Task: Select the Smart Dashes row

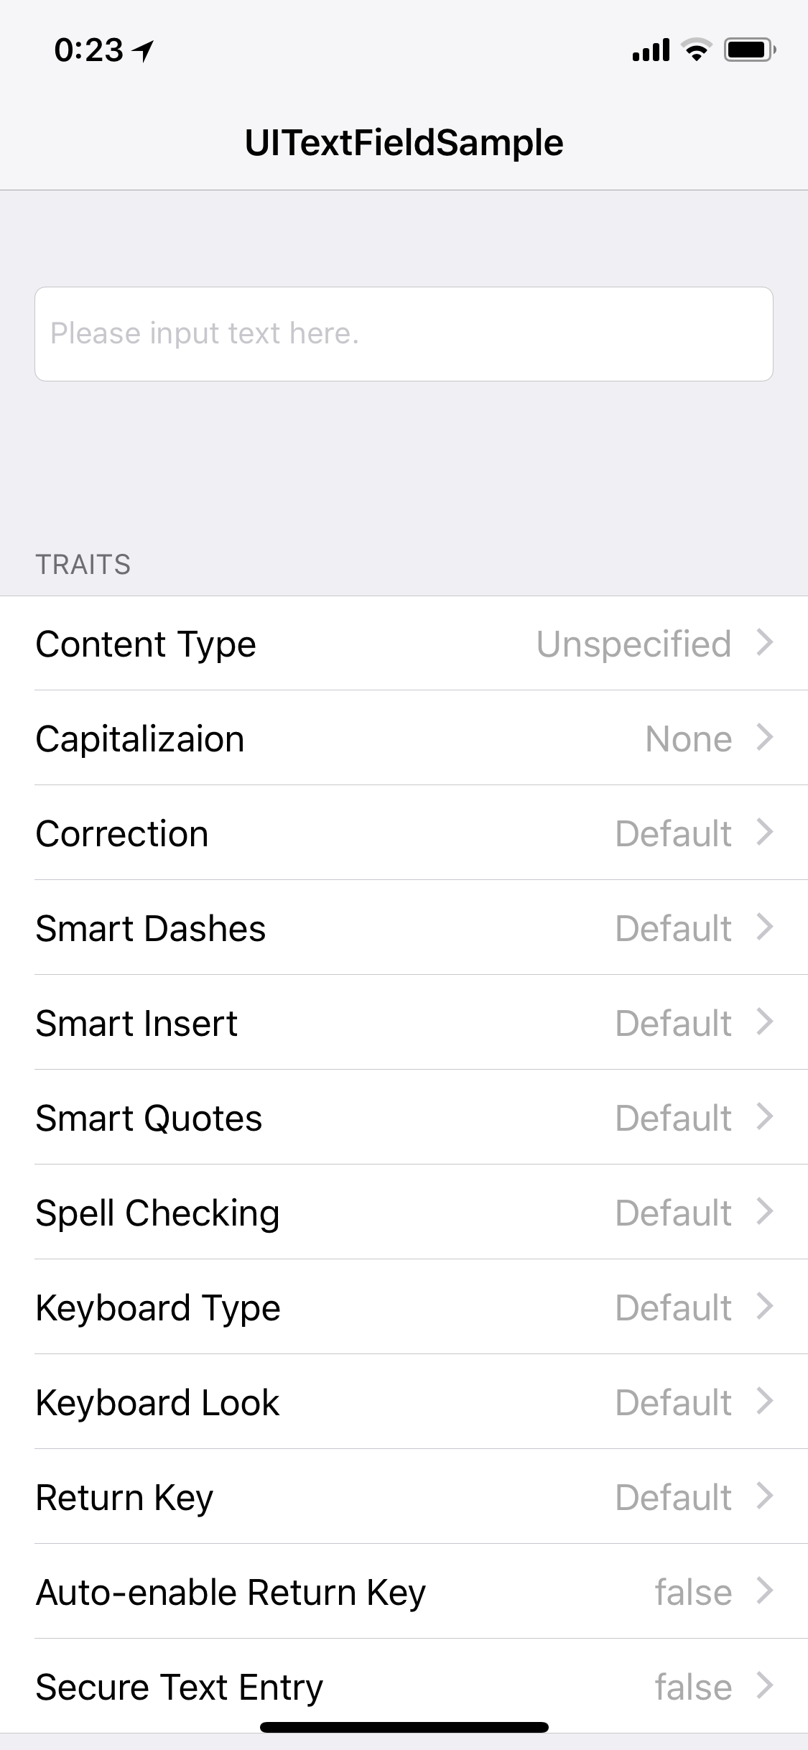Action: 404,927
